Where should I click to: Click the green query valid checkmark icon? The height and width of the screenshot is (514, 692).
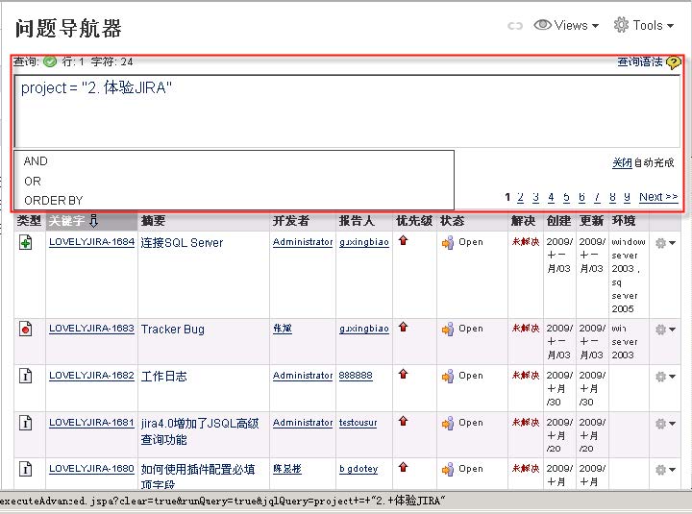point(50,61)
